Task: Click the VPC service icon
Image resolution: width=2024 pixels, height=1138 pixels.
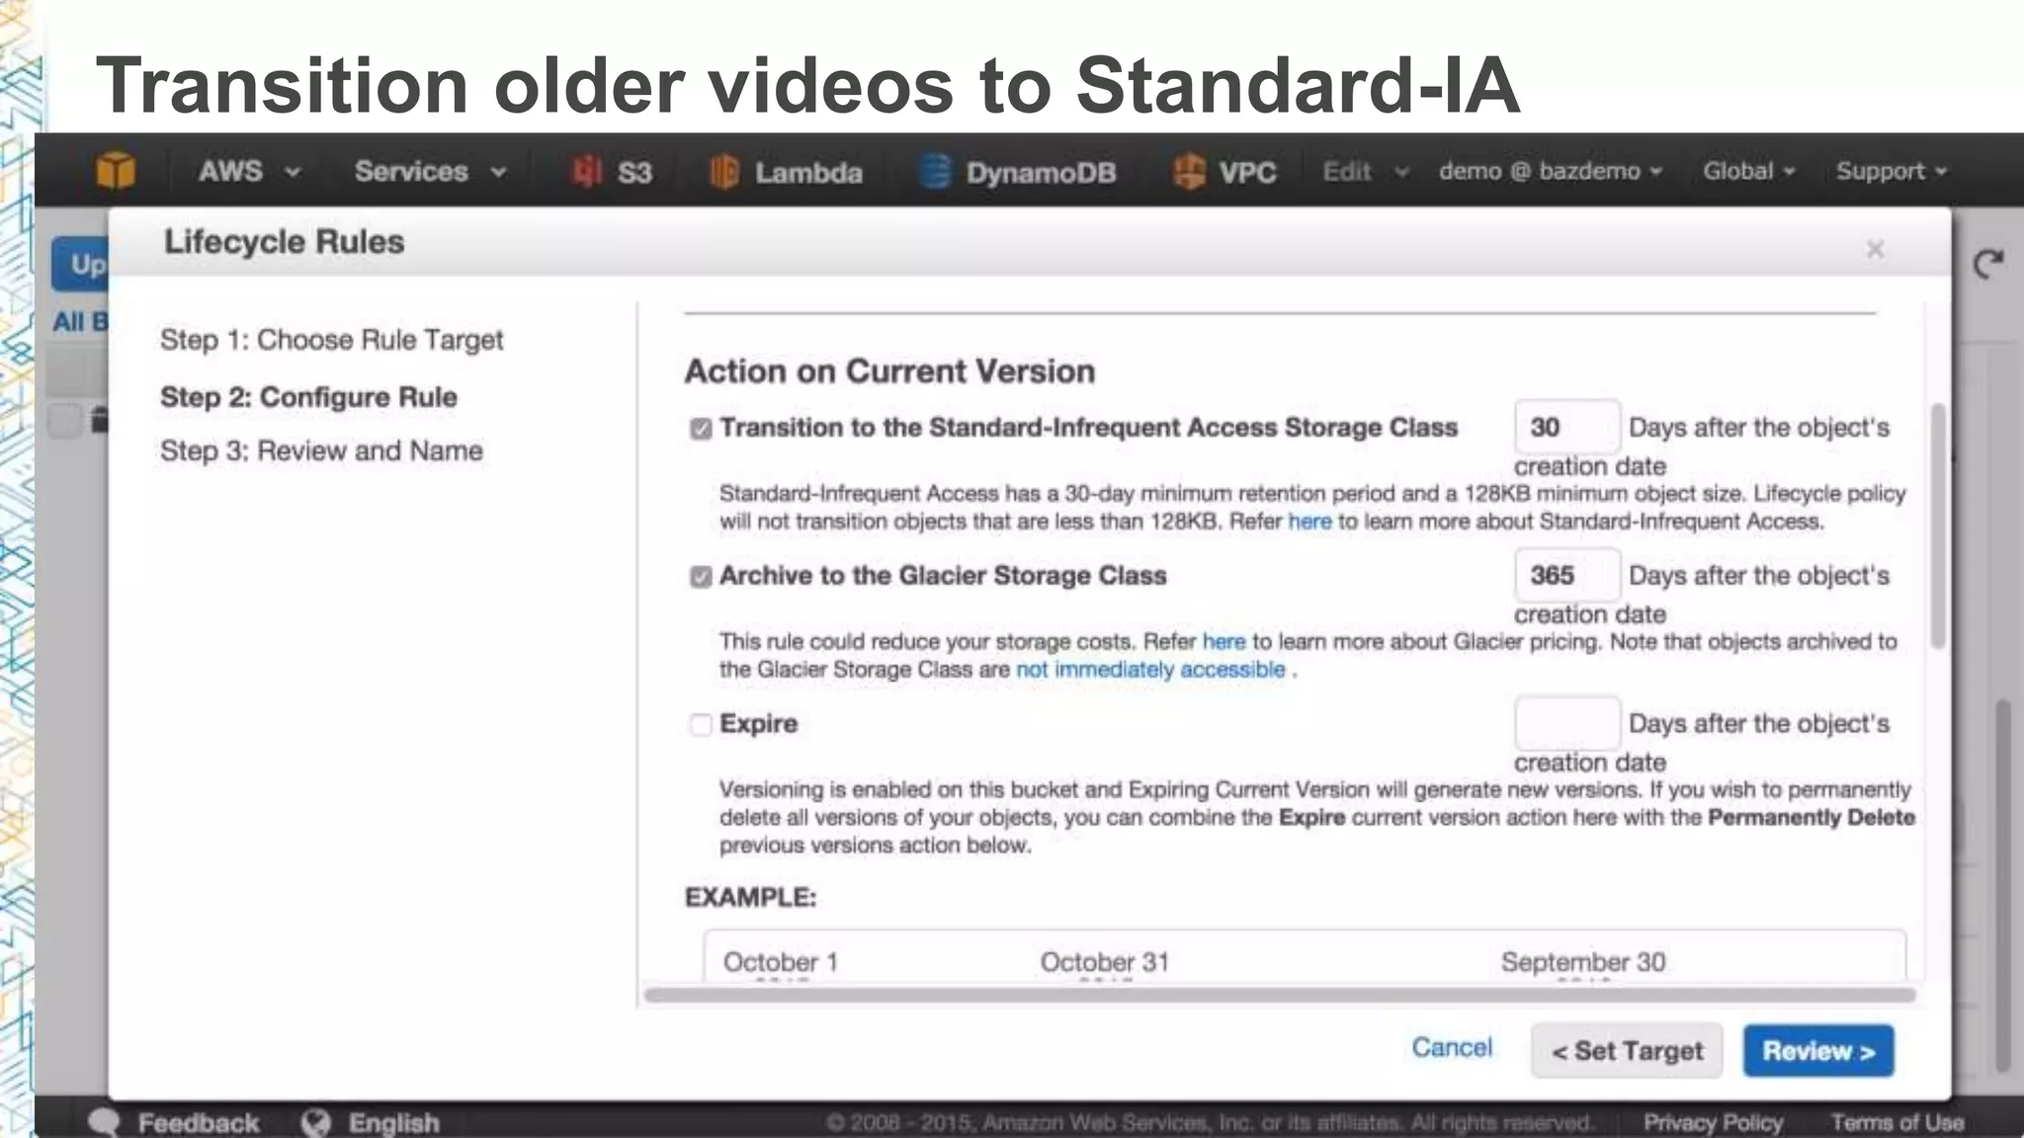Action: tap(1189, 172)
